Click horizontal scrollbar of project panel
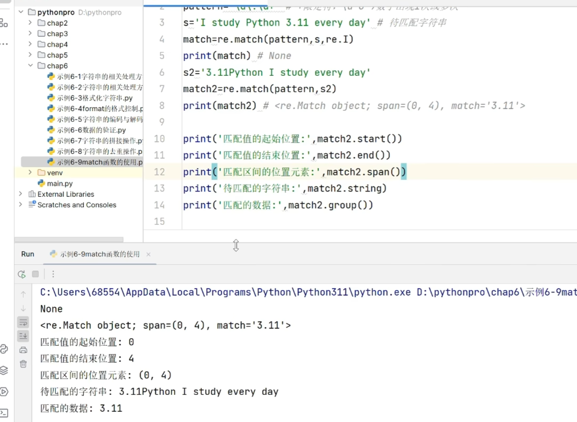 69,239
